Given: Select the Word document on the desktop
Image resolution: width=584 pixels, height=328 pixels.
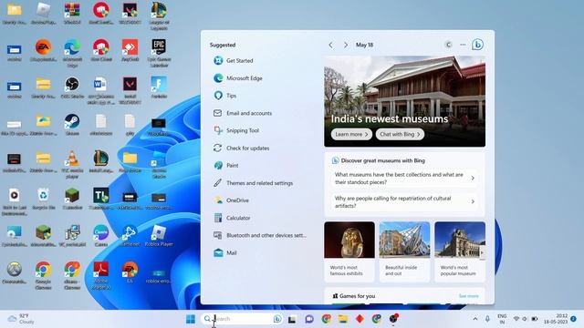Looking at the screenshot, I should (101, 90).
